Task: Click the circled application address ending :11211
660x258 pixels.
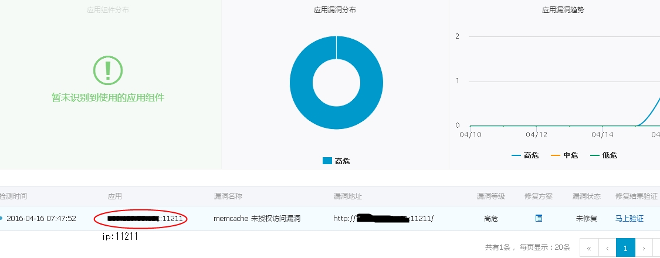Action: [145, 219]
